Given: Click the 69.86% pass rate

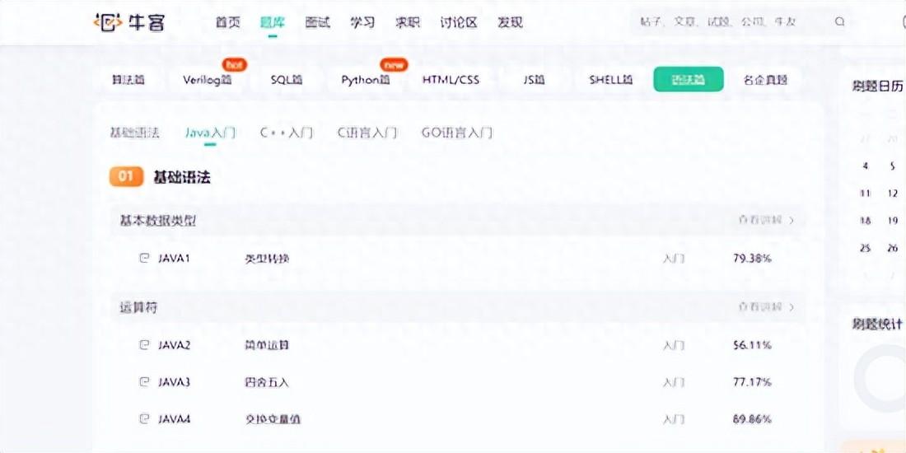Looking at the screenshot, I should (752, 418).
